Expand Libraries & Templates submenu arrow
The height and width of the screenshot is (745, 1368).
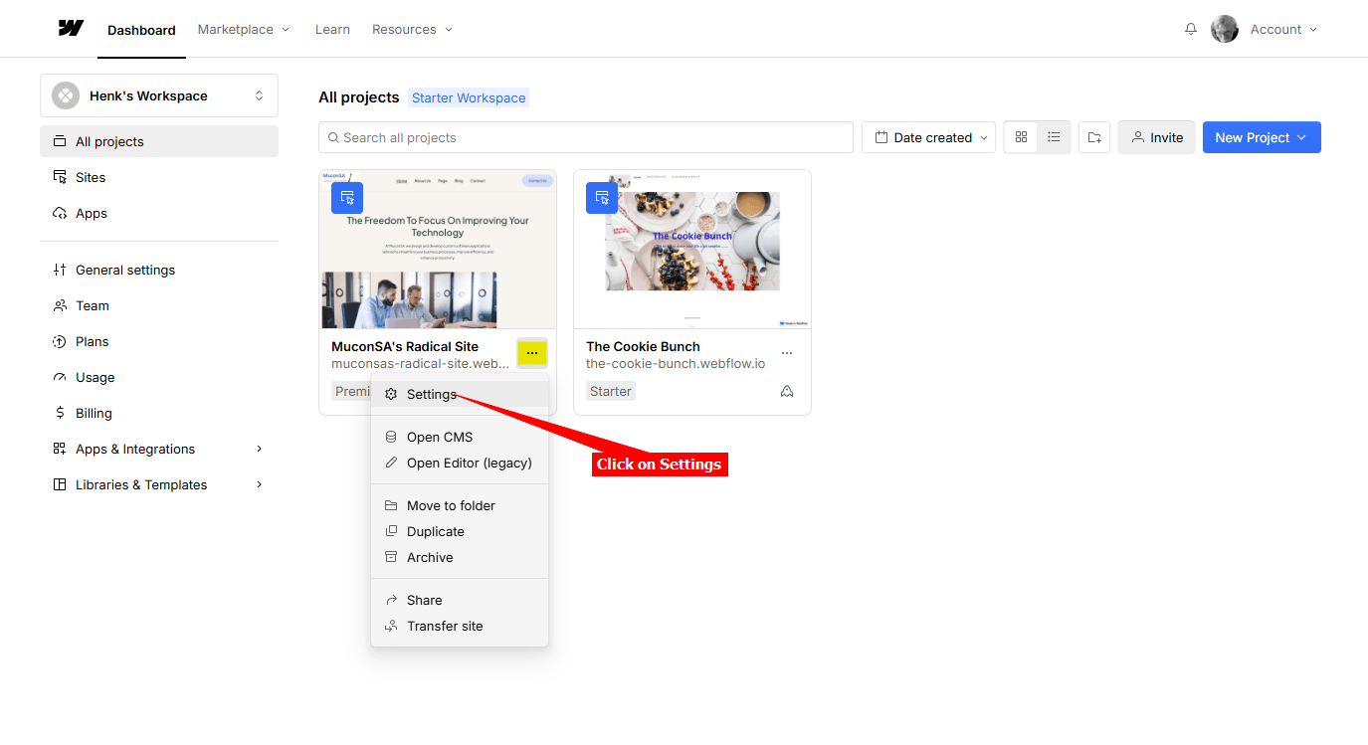pos(259,484)
